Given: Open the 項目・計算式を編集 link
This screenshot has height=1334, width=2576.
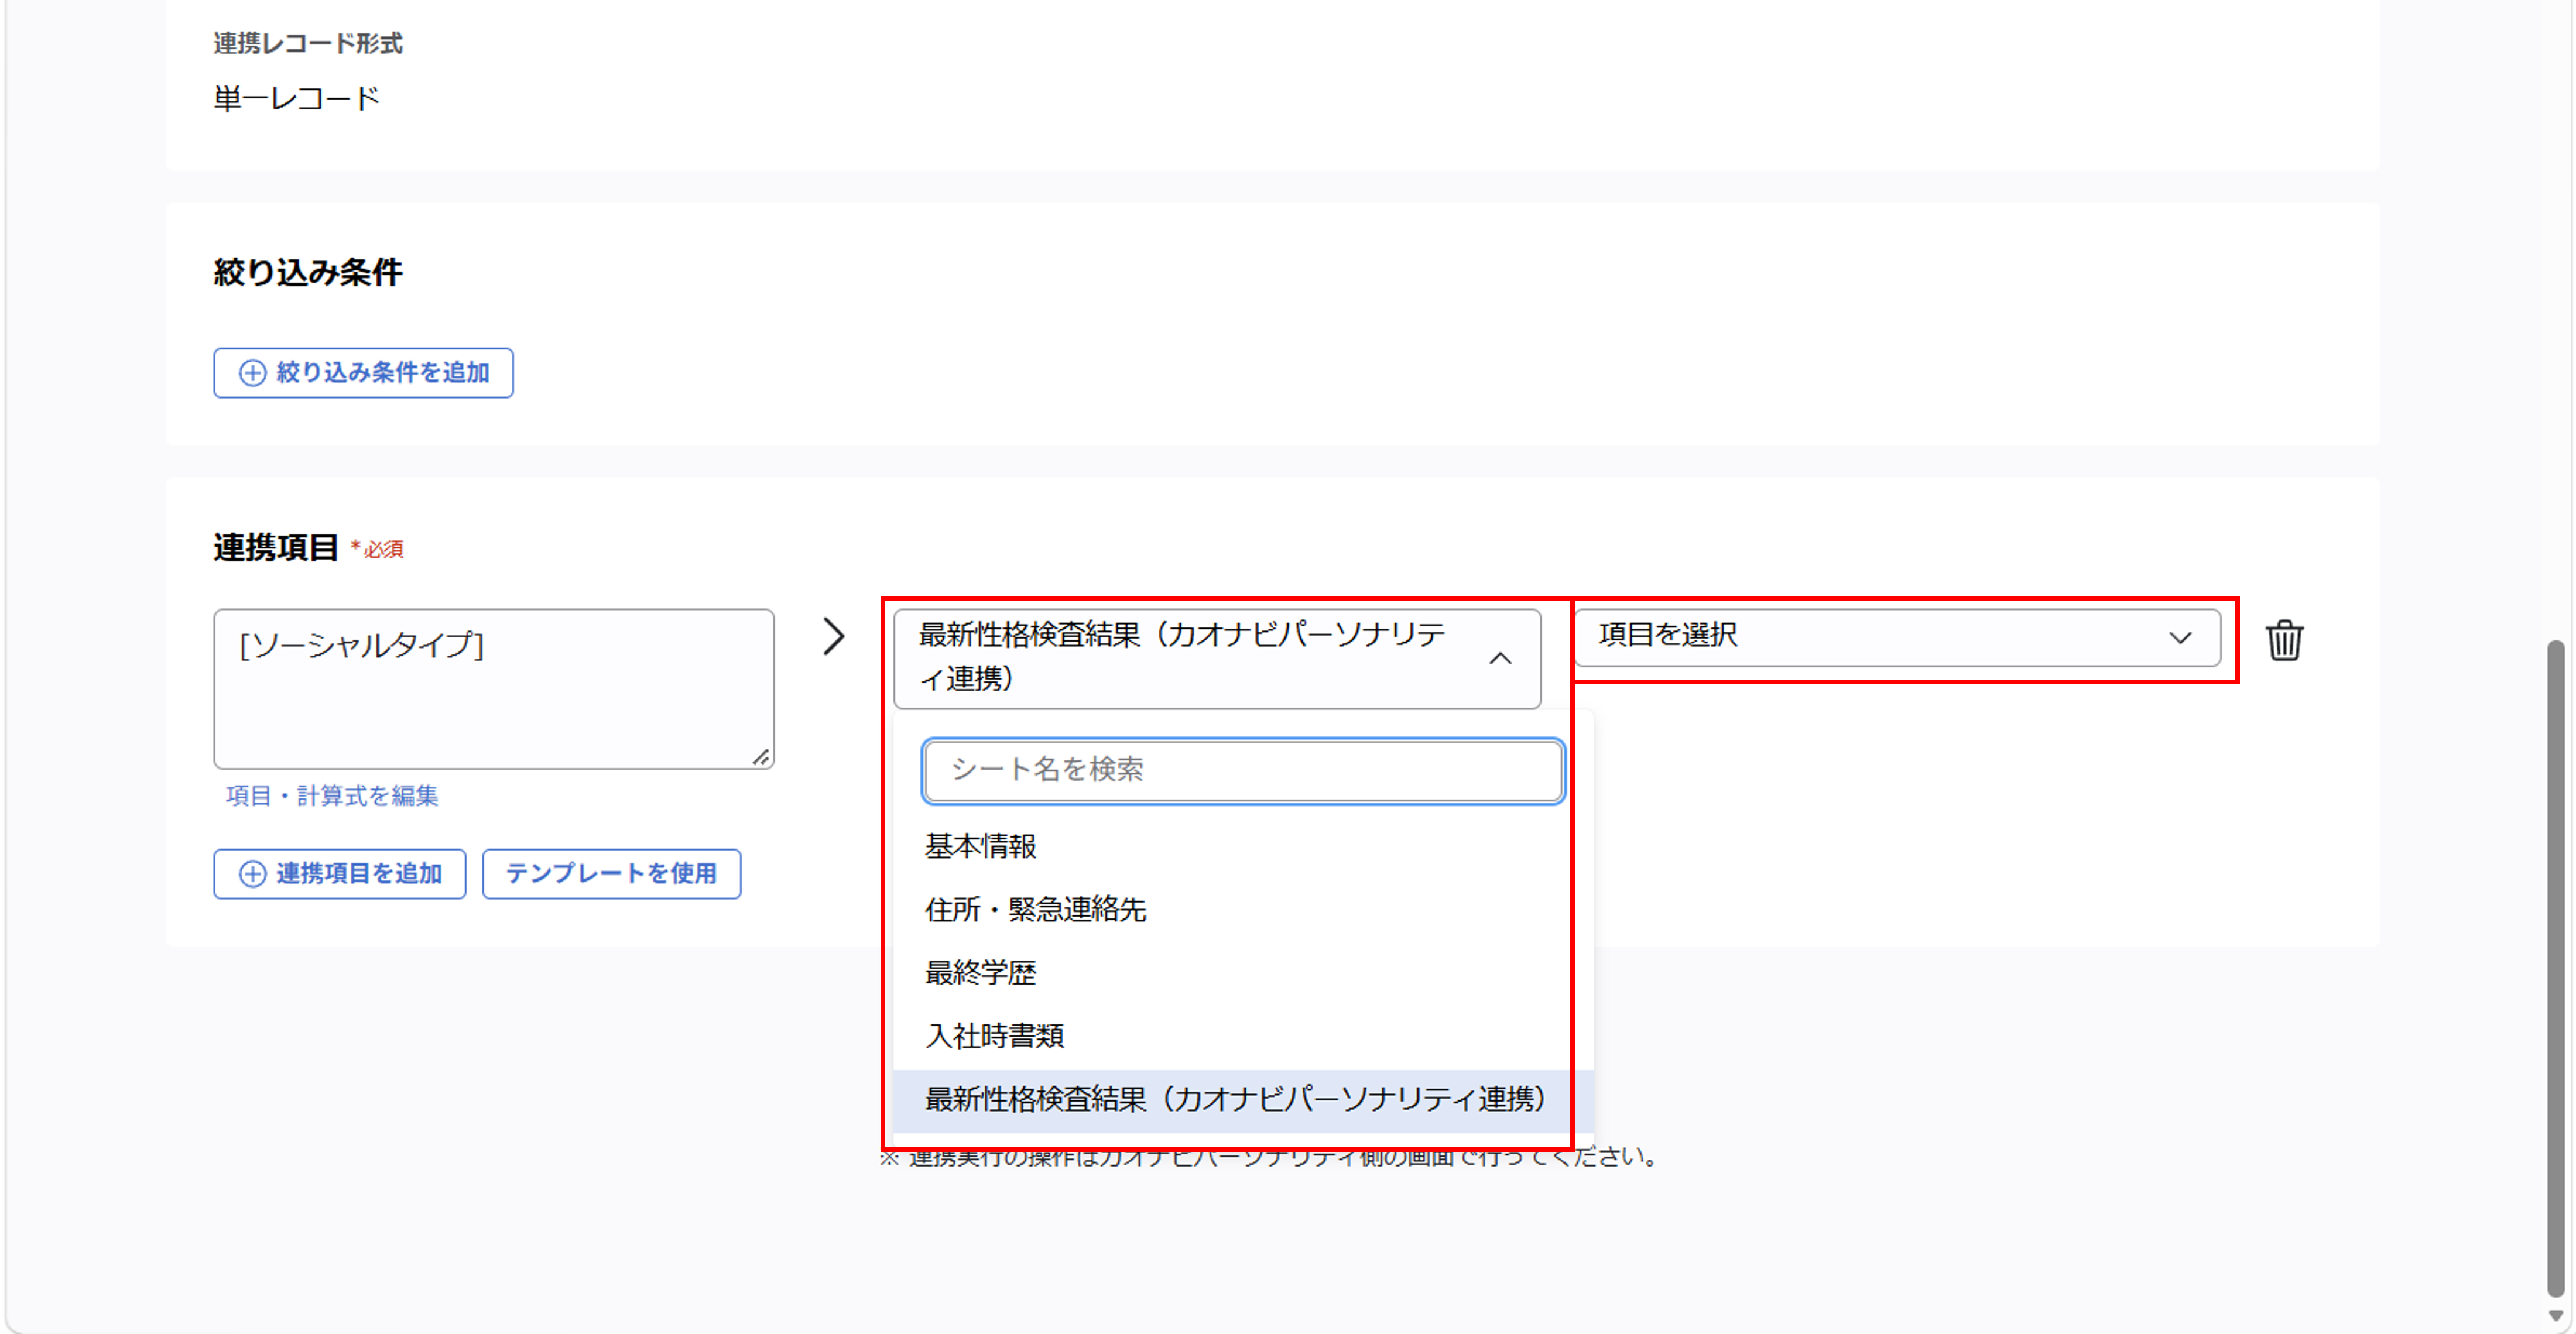Looking at the screenshot, I should 332,796.
